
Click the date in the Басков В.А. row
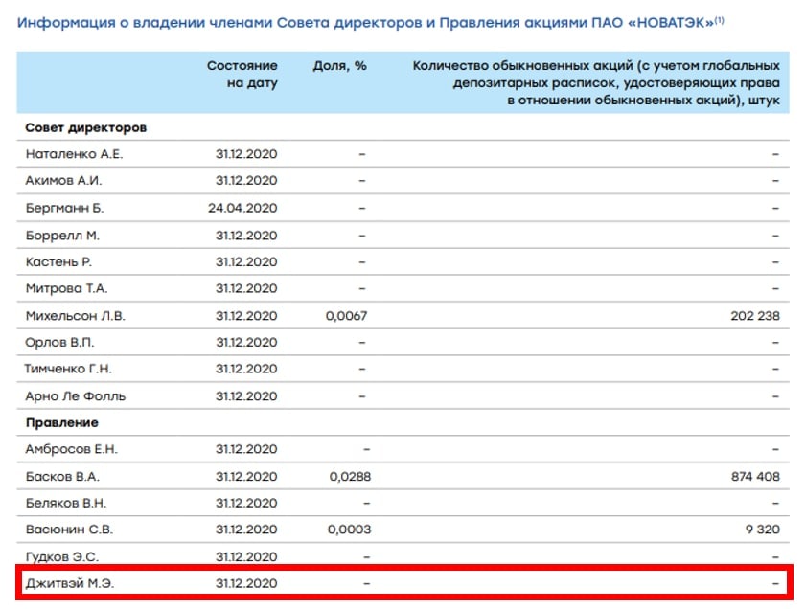(246, 477)
